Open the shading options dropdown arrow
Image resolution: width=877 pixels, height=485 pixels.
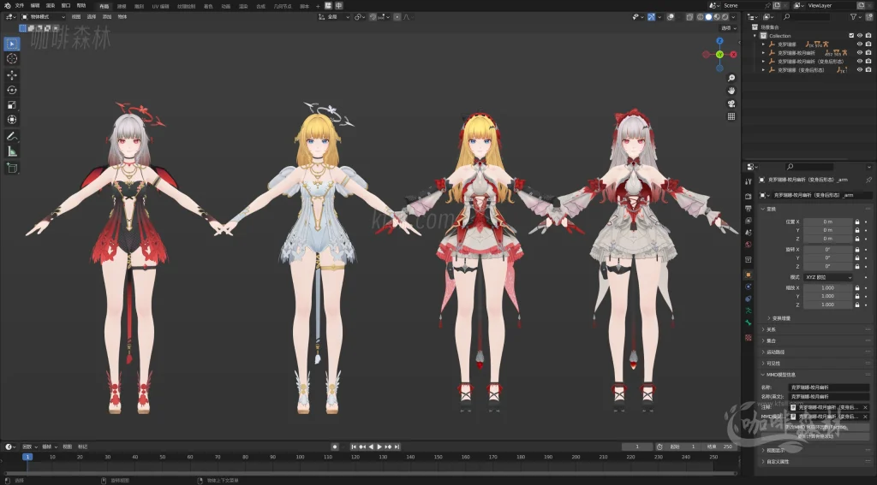pos(732,17)
